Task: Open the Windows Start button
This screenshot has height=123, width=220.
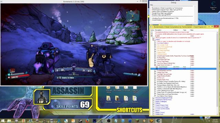Action: [2, 121]
